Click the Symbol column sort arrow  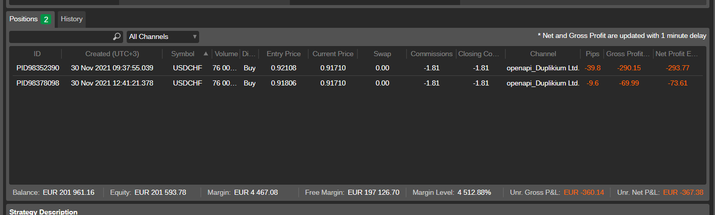pyautogui.click(x=206, y=54)
